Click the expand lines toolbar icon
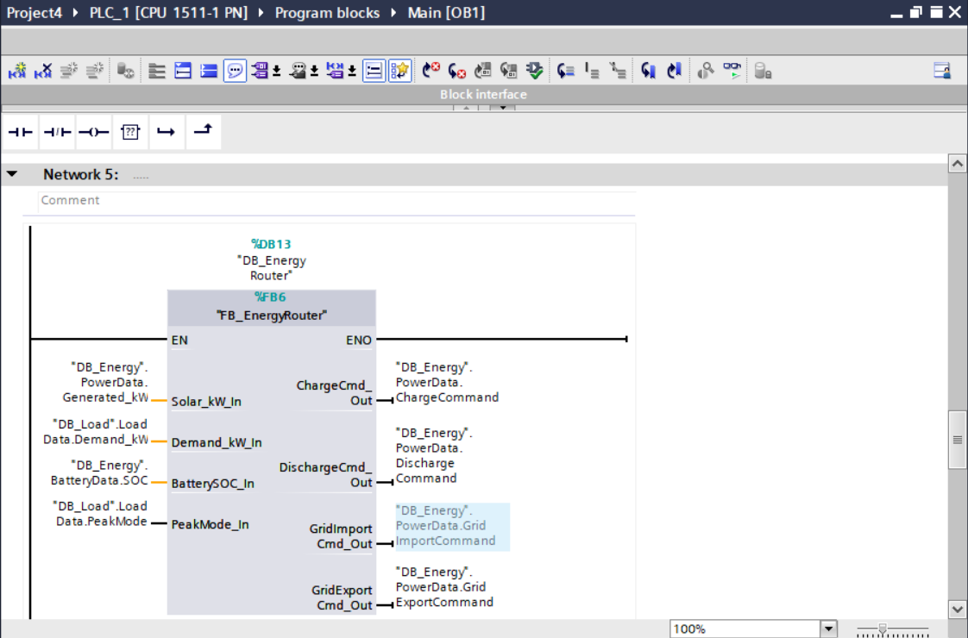Screen dimensions: 968x638 592,71
